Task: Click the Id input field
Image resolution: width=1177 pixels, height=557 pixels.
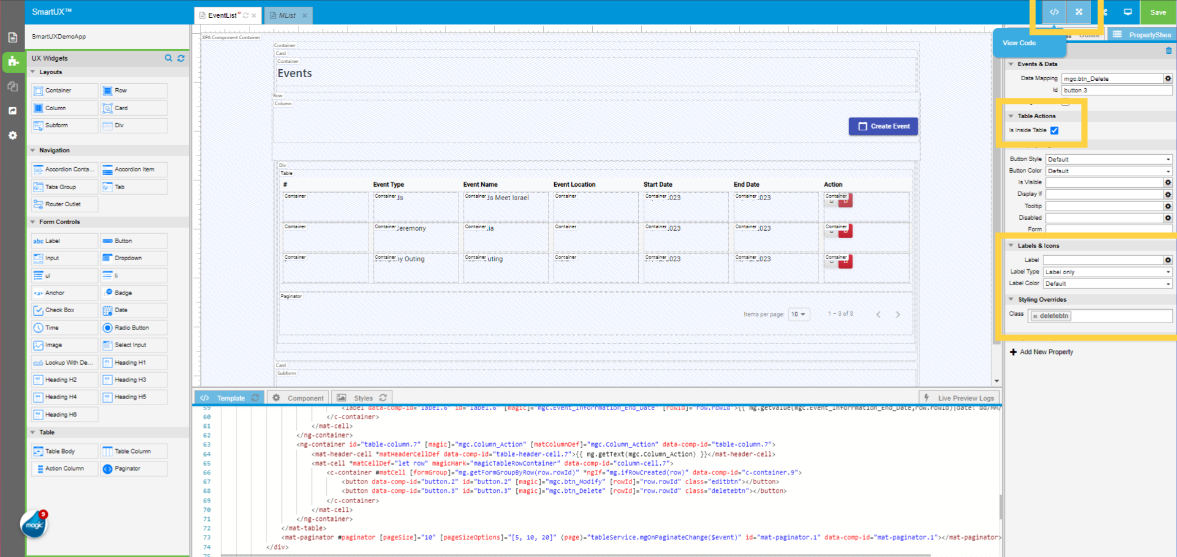Action: (x=1116, y=90)
